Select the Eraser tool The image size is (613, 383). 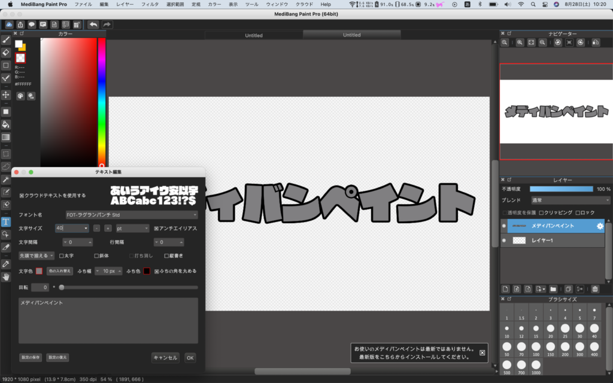tap(6, 53)
